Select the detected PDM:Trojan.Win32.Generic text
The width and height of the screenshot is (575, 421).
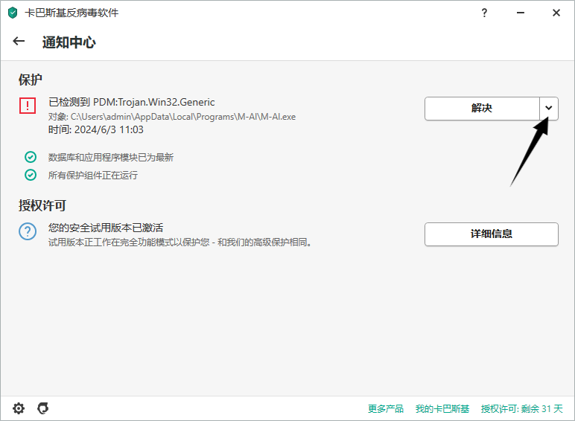[x=132, y=102]
